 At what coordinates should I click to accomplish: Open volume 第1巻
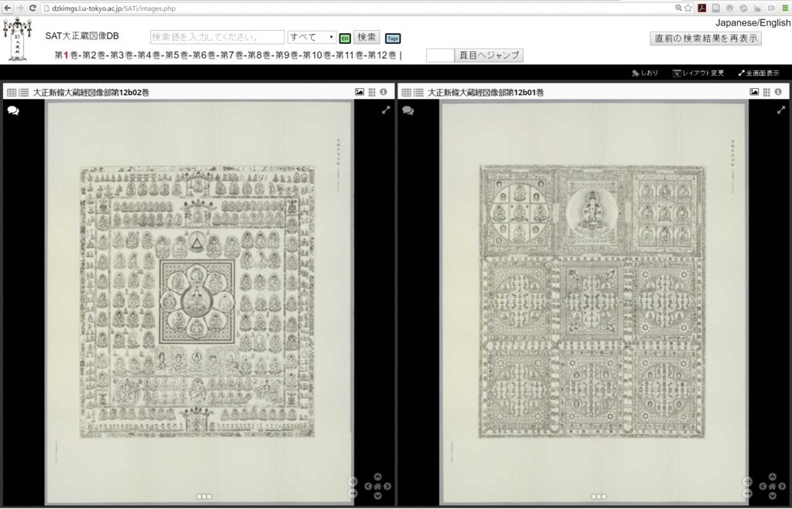(67, 56)
